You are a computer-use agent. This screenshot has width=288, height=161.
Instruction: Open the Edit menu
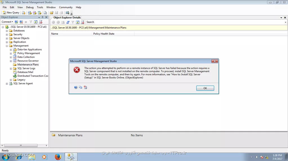[12, 7]
